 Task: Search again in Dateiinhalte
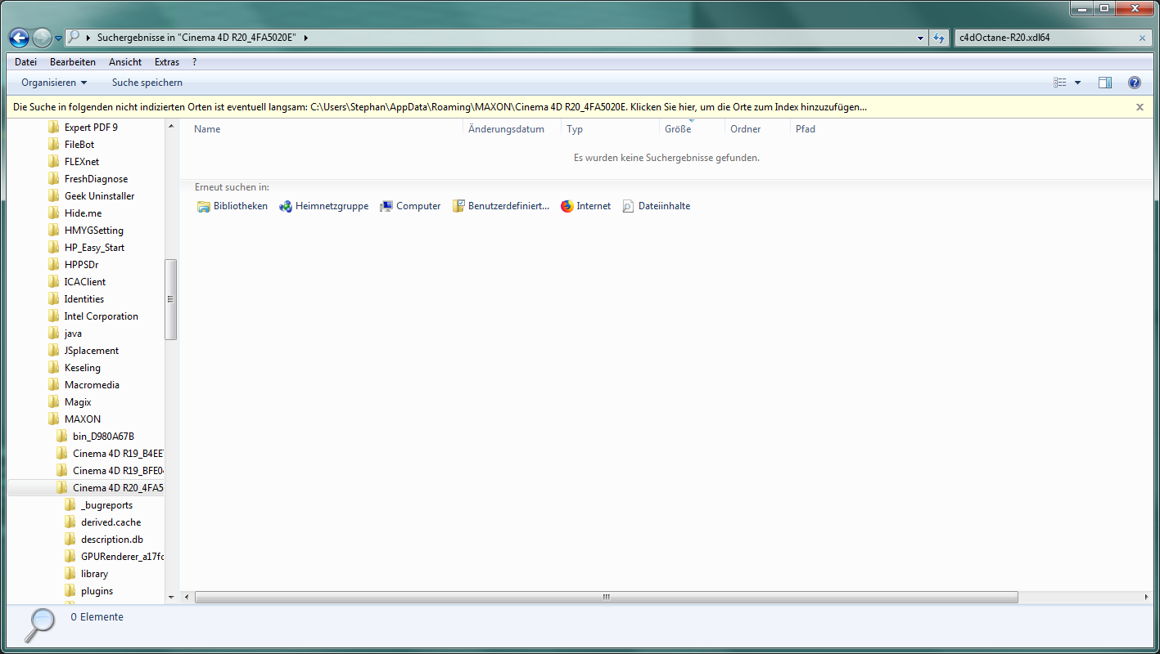656,206
